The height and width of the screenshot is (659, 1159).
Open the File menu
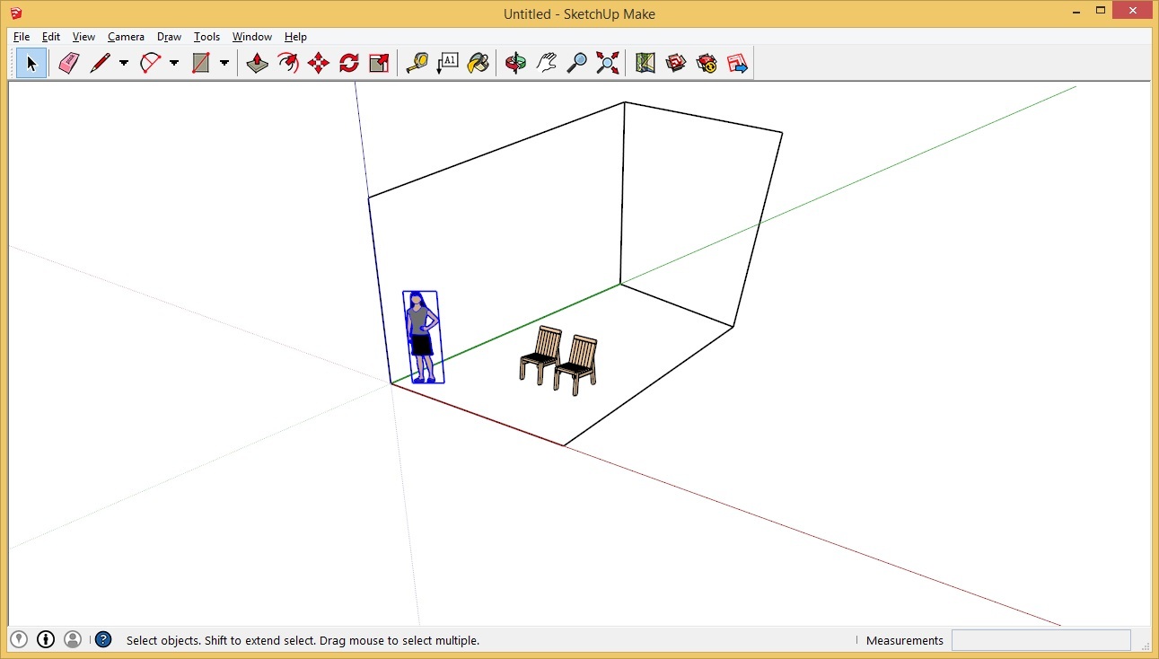(x=22, y=37)
